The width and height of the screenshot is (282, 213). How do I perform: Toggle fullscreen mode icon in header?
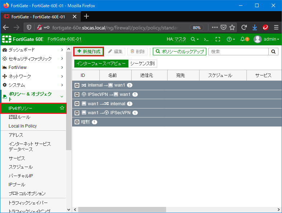click(218, 39)
